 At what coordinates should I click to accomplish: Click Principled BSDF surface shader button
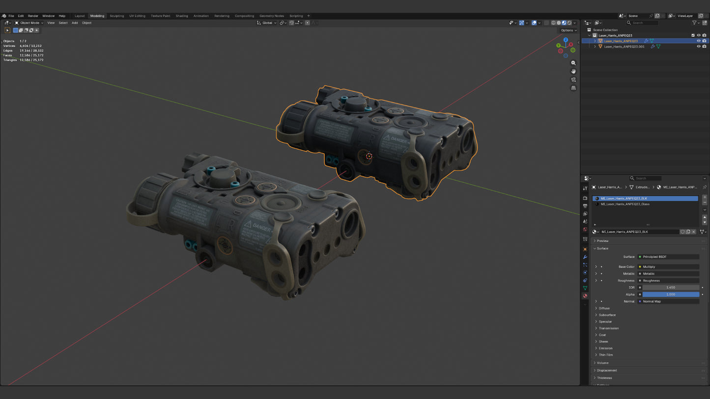668,257
